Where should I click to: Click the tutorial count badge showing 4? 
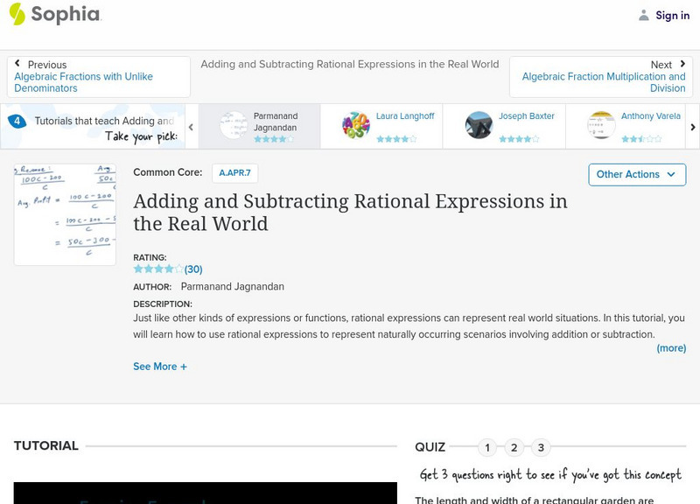(17, 122)
